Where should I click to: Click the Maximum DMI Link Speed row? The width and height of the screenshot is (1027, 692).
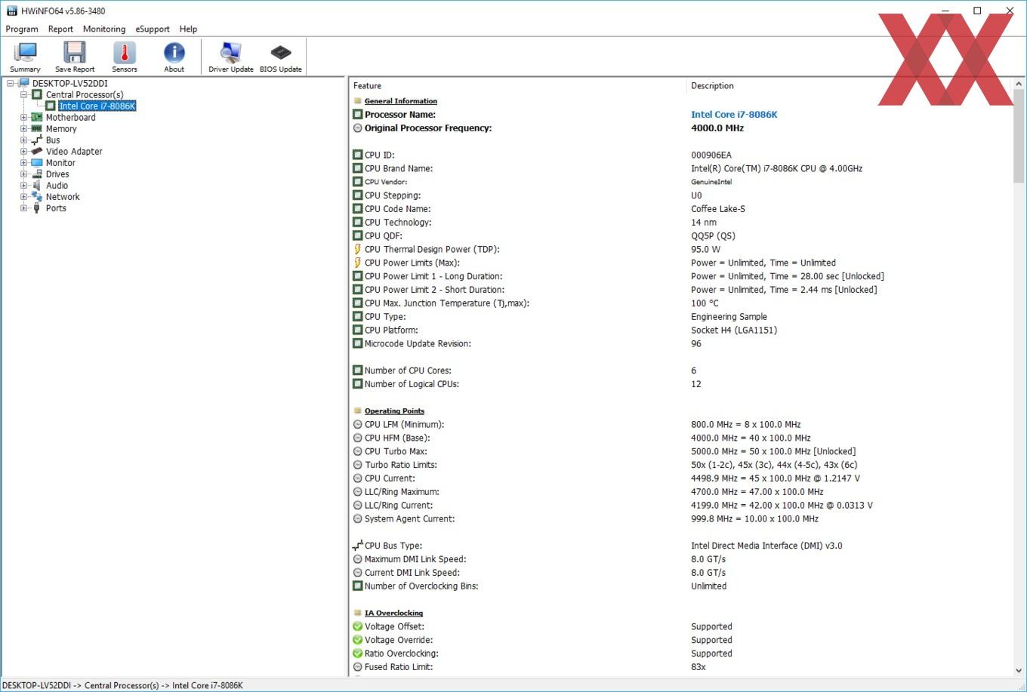click(x=682, y=559)
